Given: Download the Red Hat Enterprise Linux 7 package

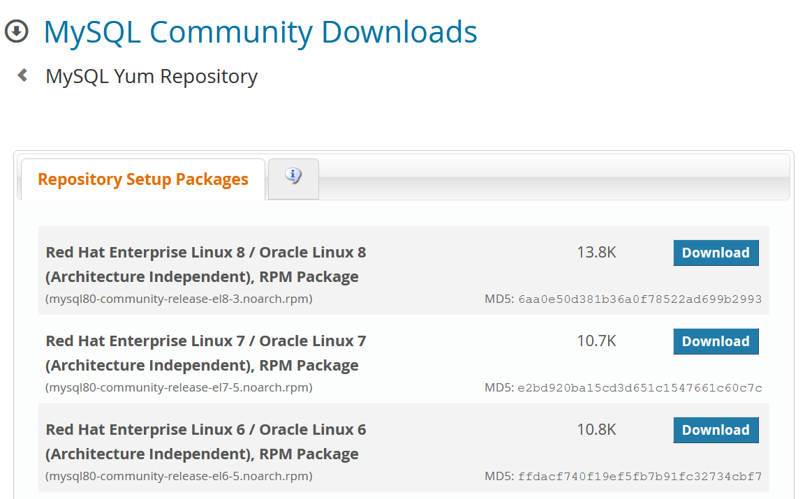Looking at the screenshot, I should (716, 341).
